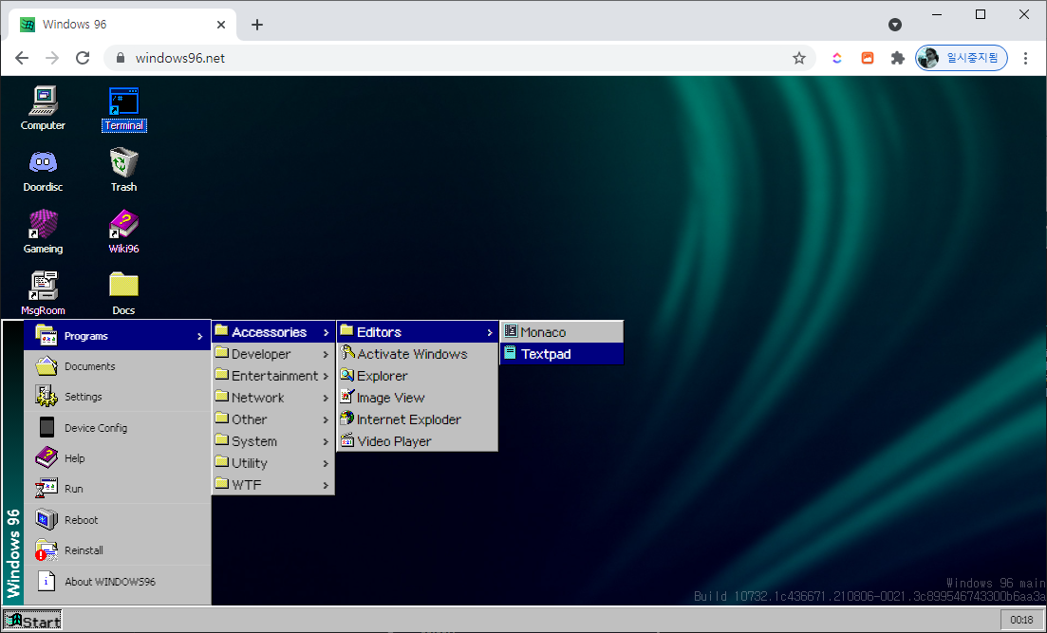Screen dimensions: 1047x633
Task: Go back in browser history
Action: (22, 58)
